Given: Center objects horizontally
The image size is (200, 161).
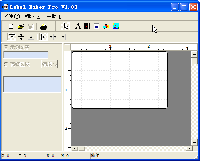Looking at the screenshot, I should coord(53,37).
